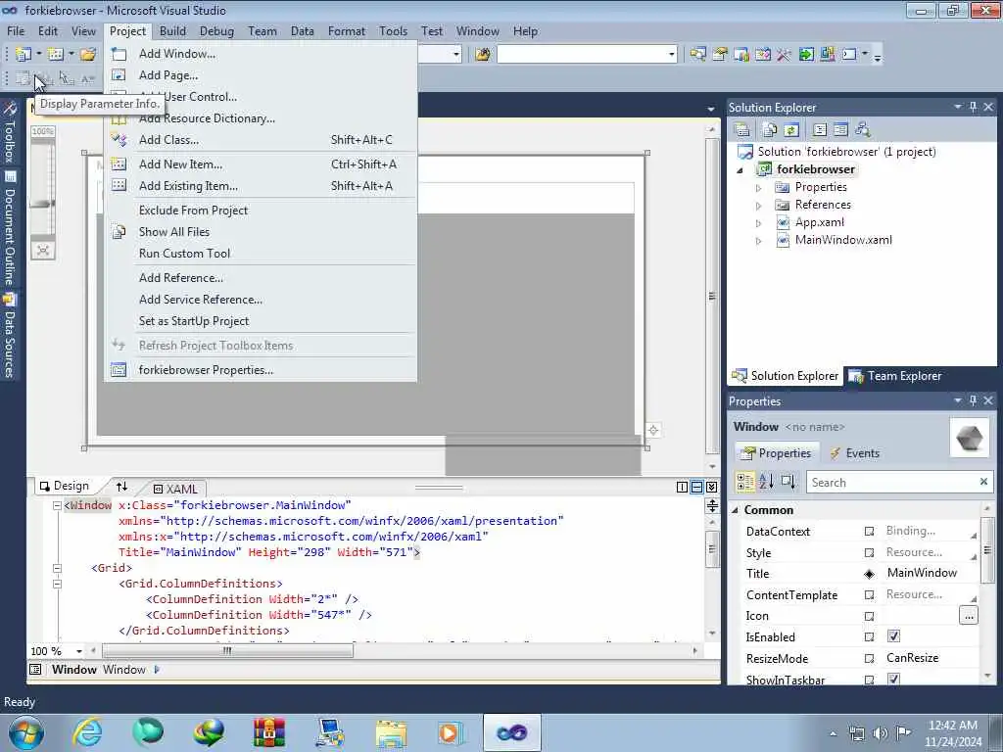Screen dimensions: 1003x752
Task: Click View Code icon in Solution Explorer
Action: [x=820, y=130]
